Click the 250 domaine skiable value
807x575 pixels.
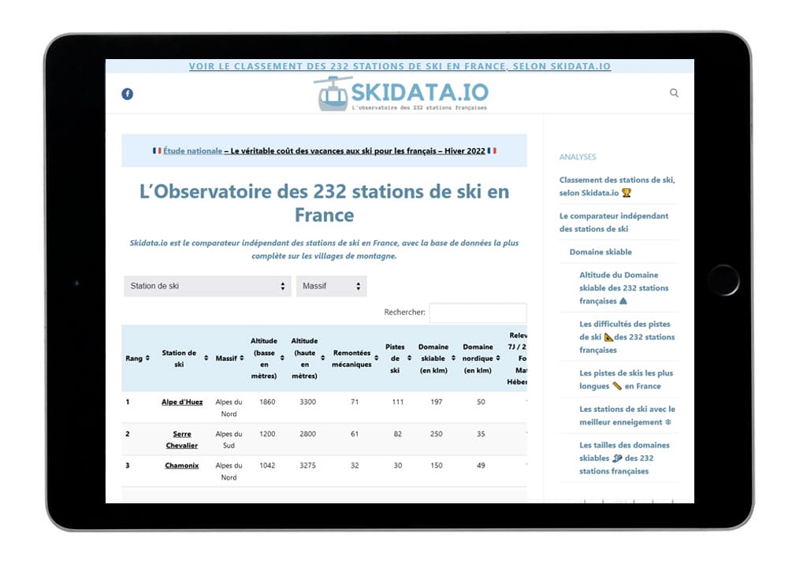(437, 433)
